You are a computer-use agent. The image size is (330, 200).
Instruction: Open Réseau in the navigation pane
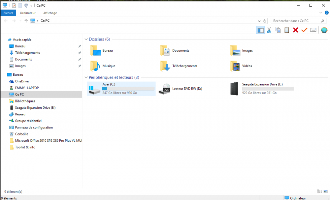pos(20,114)
